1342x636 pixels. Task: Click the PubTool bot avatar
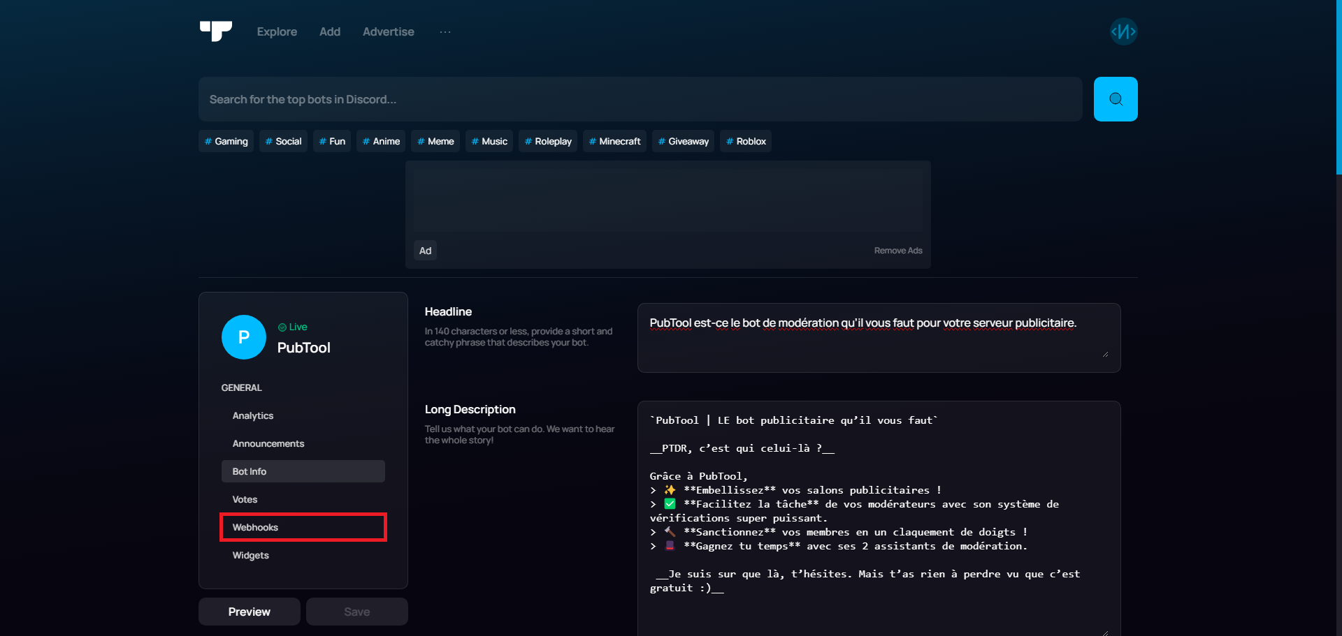click(x=243, y=337)
